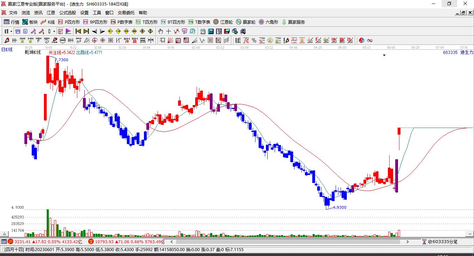Open the T数字表 tool
The image size is (474, 256).
tap(199, 22)
